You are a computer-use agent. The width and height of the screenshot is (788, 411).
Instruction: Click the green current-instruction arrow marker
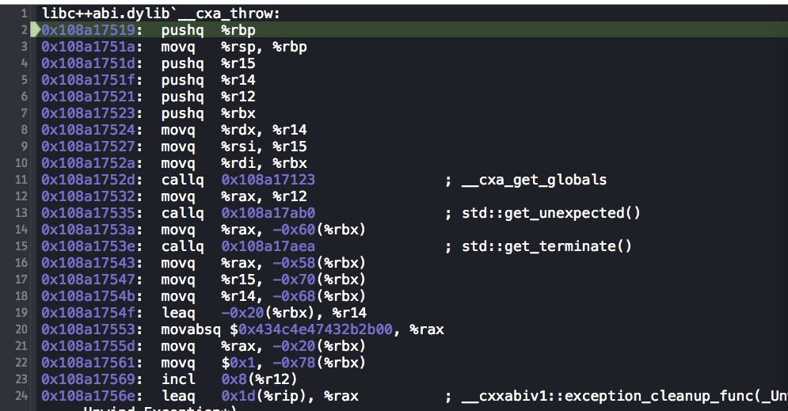click(x=35, y=31)
